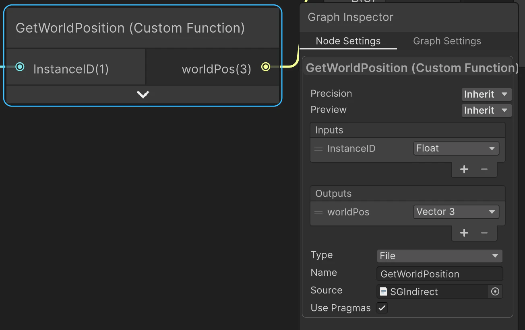This screenshot has width=525, height=330.
Task: Click the GetWorldPosition heading in the inspector
Action: click(x=412, y=68)
